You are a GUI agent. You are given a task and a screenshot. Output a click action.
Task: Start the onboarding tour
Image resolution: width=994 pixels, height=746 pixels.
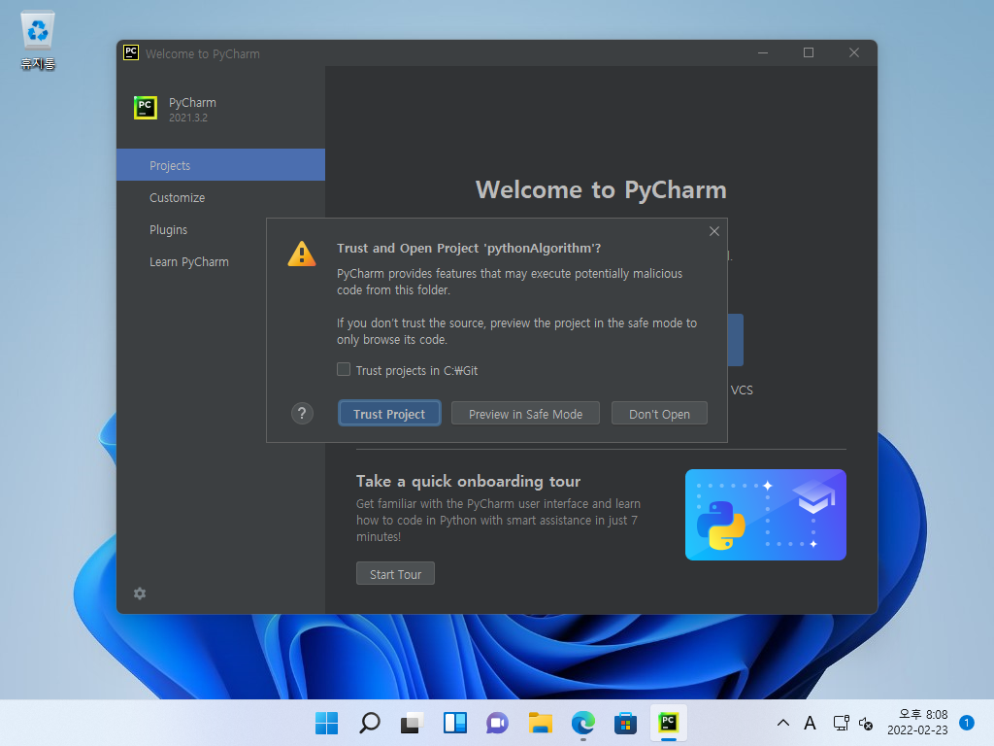395,573
